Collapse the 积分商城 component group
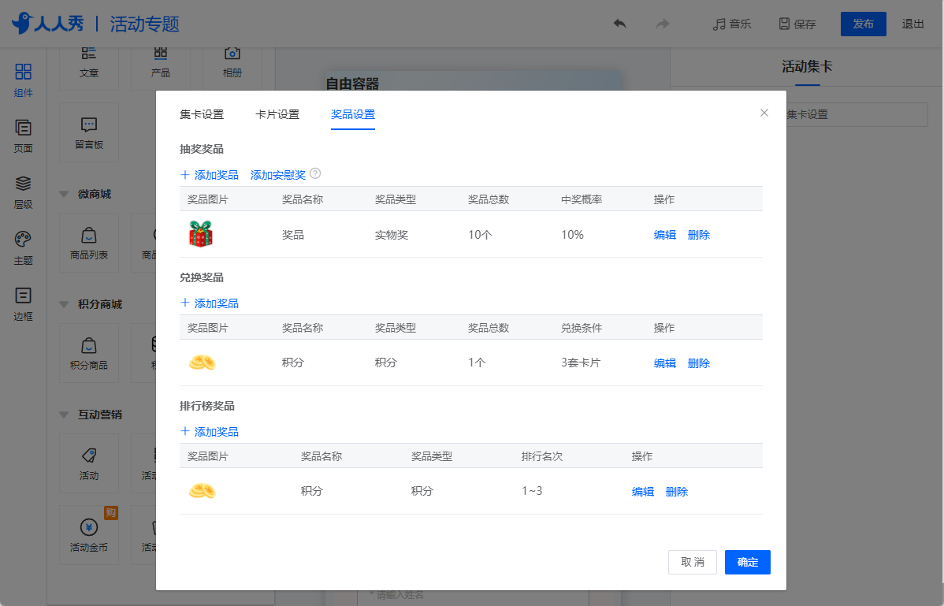This screenshot has width=944, height=606. pos(64,304)
